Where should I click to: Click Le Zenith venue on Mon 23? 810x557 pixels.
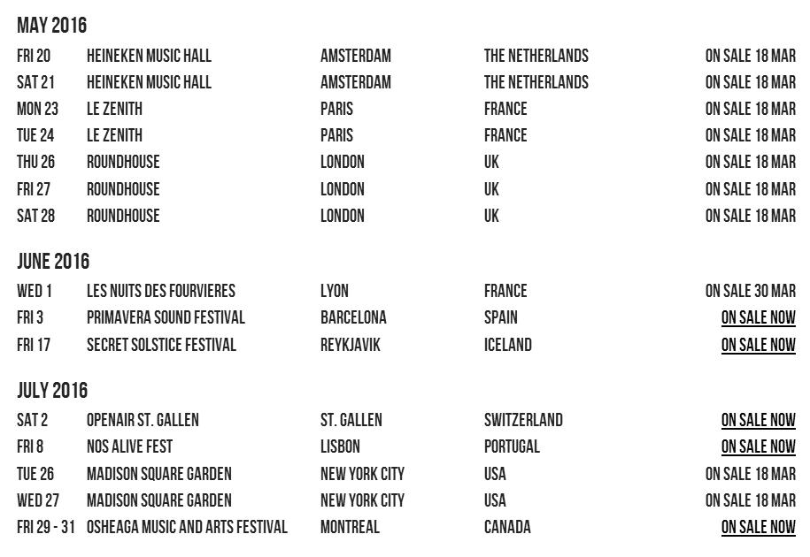click(x=114, y=109)
